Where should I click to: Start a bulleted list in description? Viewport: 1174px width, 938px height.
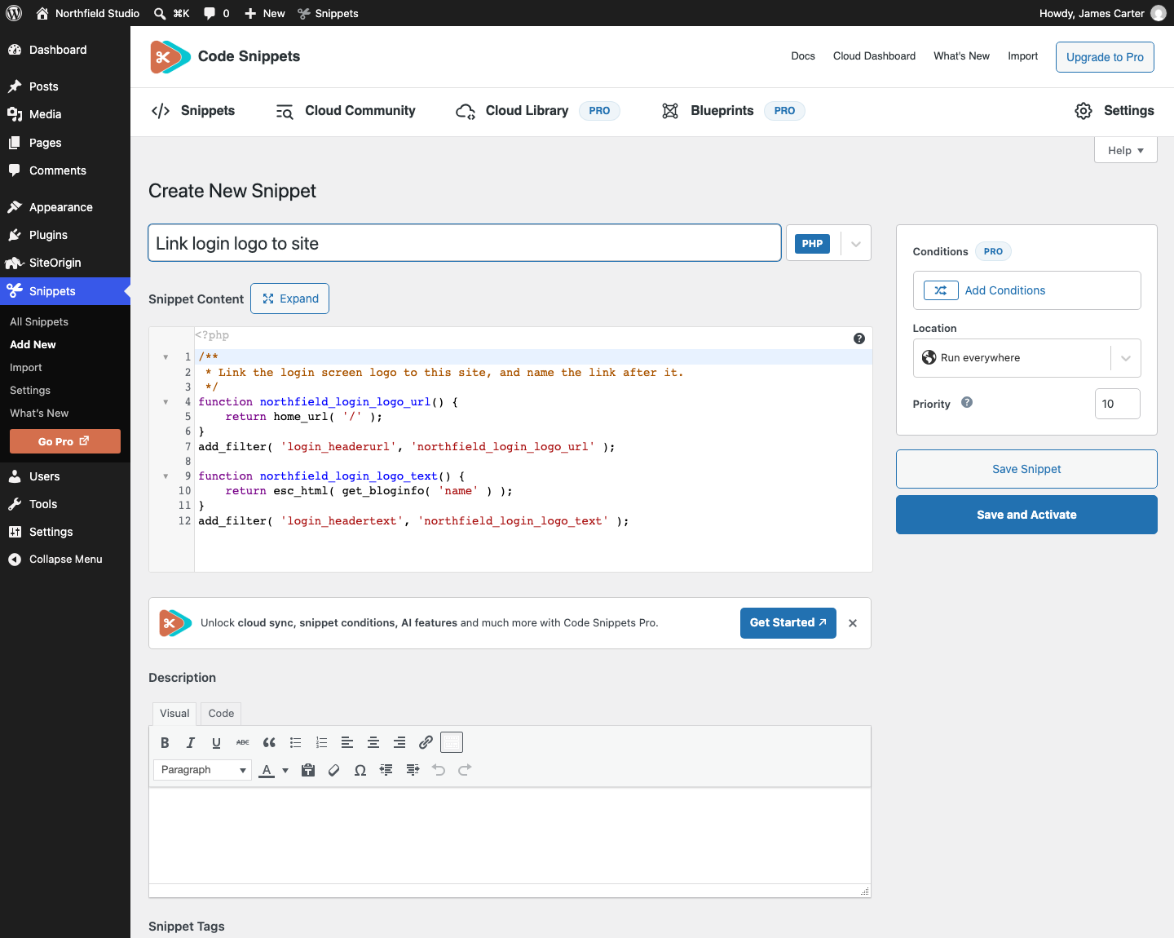click(295, 742)
